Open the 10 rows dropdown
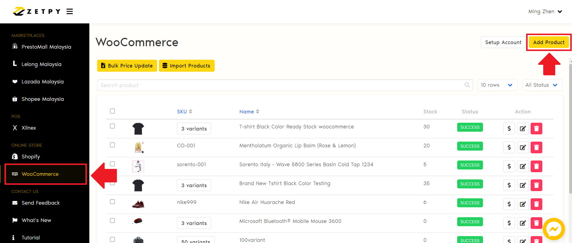This screenshot has width=572, height=243. pos(497,85)
